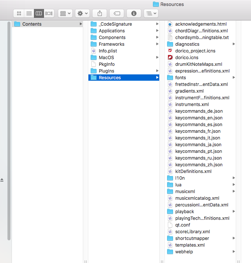
Task: Select the Contents folder
Action: (47, 24)
